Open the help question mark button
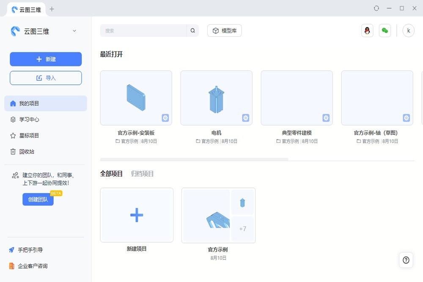 pos(406,260)
